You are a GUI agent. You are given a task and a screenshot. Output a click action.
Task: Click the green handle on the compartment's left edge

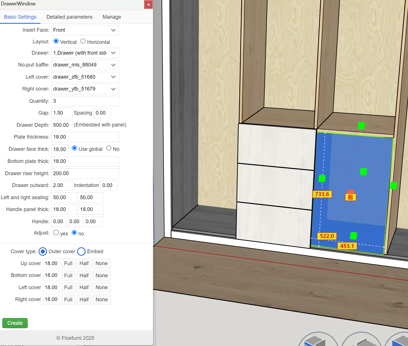click(x=322, y=179)
